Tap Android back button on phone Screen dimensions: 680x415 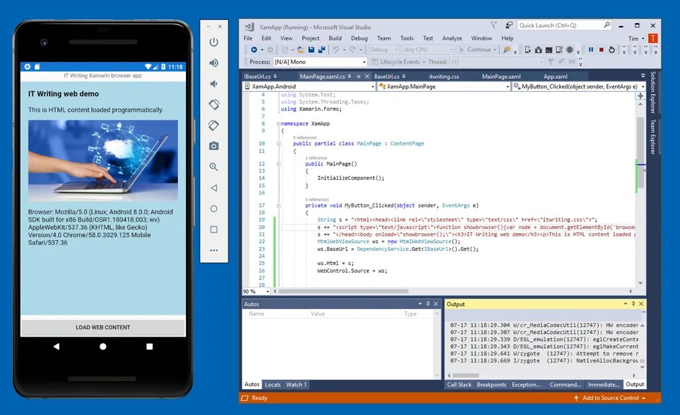56,347
